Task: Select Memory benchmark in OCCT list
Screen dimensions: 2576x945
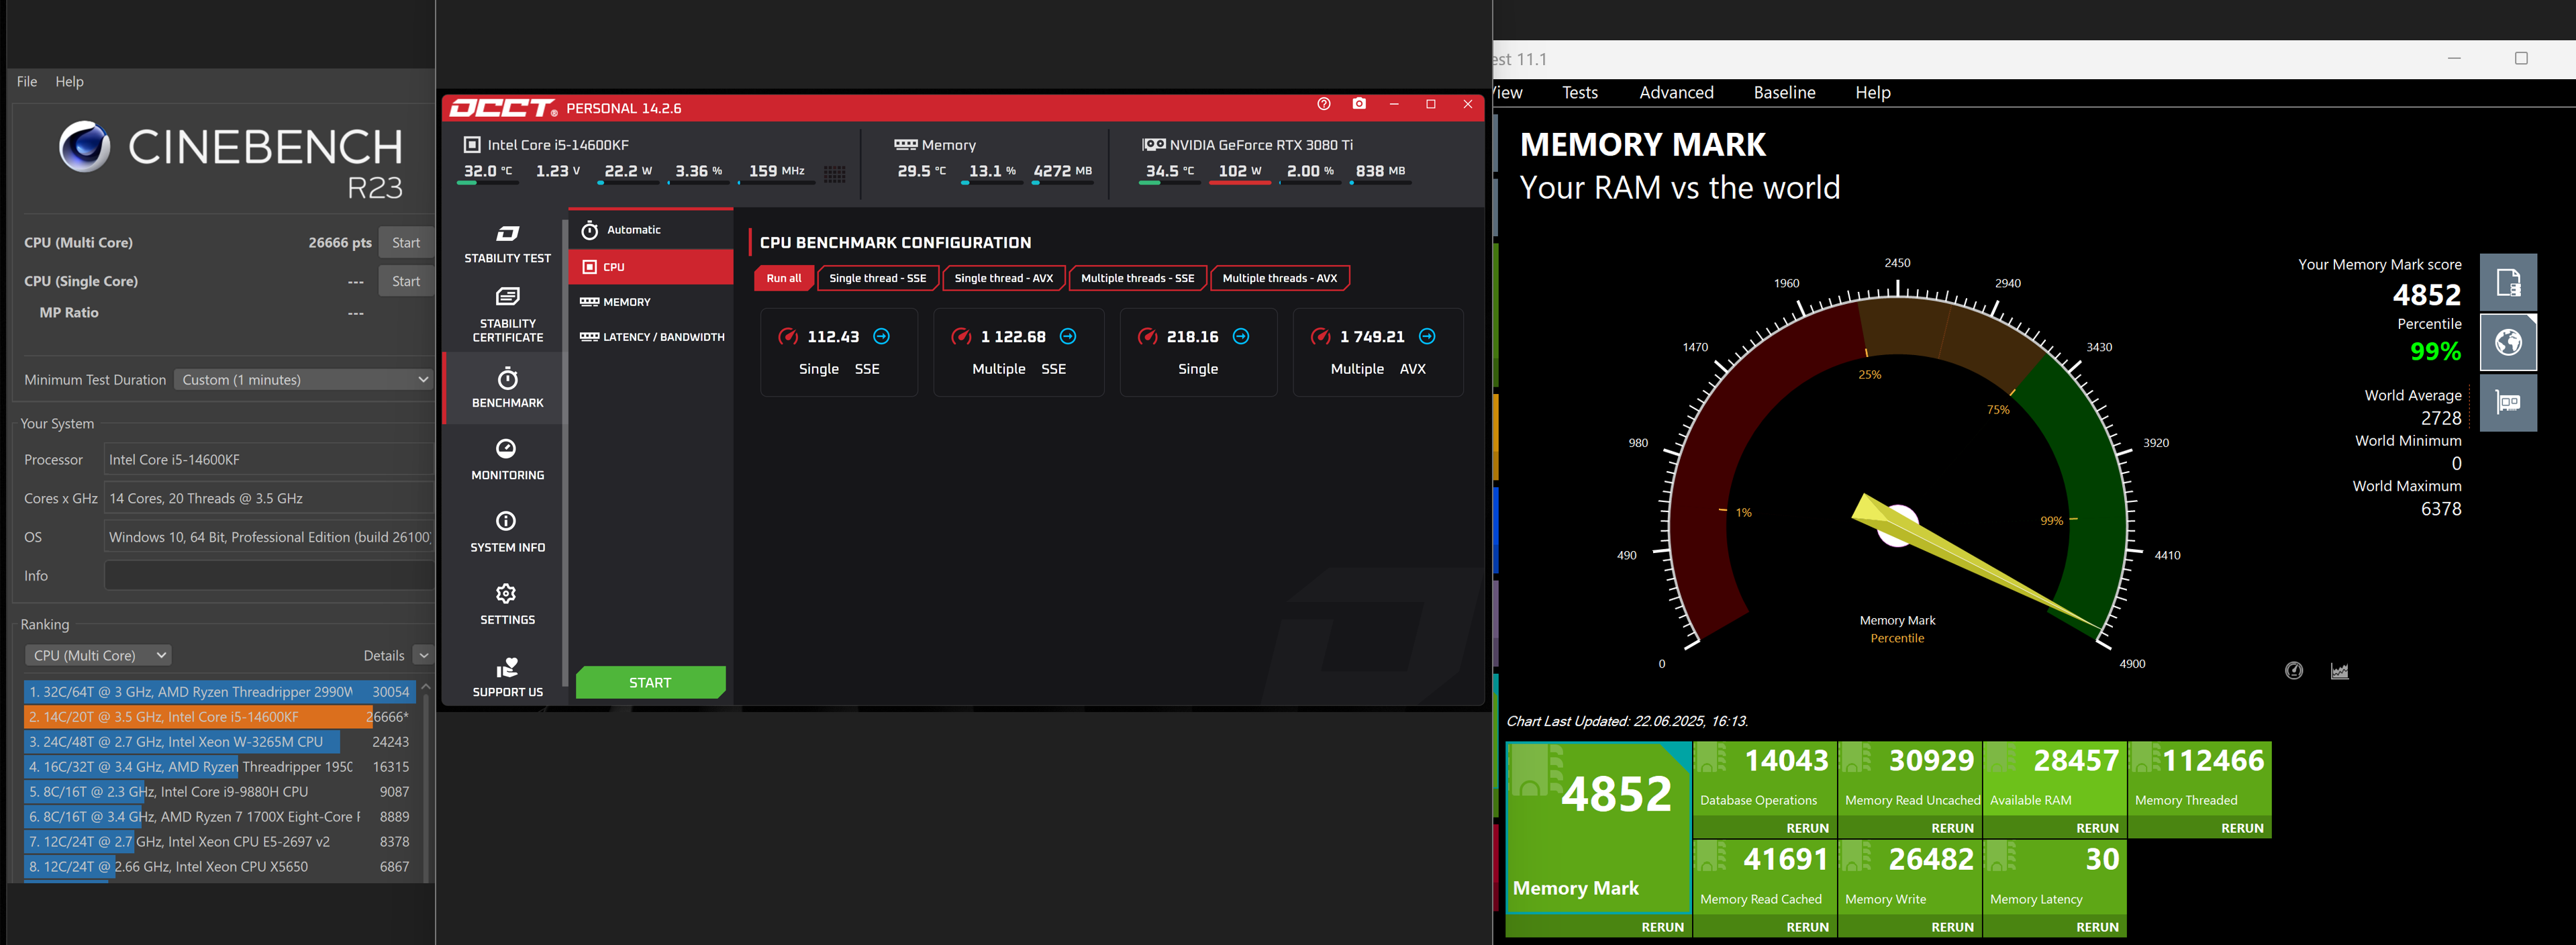Action: pyautogui.click(x=626, y=302)
